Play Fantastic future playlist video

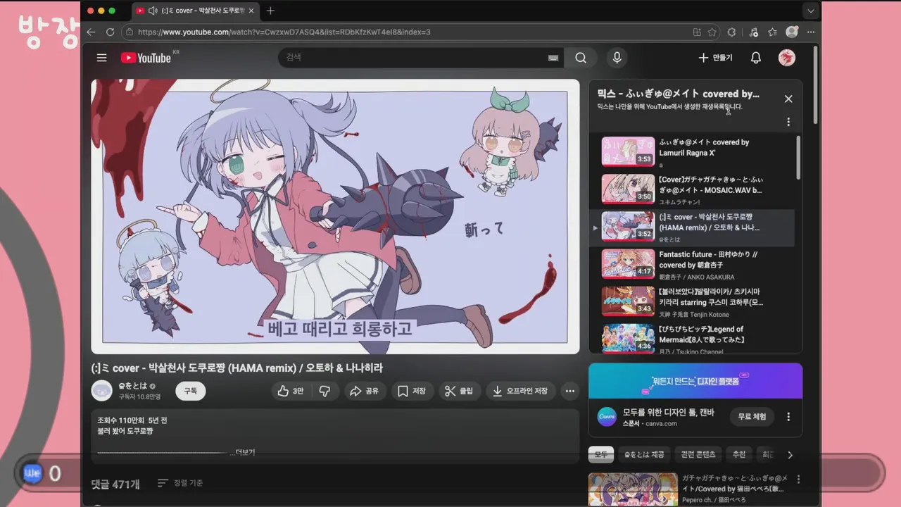(693, 263)
